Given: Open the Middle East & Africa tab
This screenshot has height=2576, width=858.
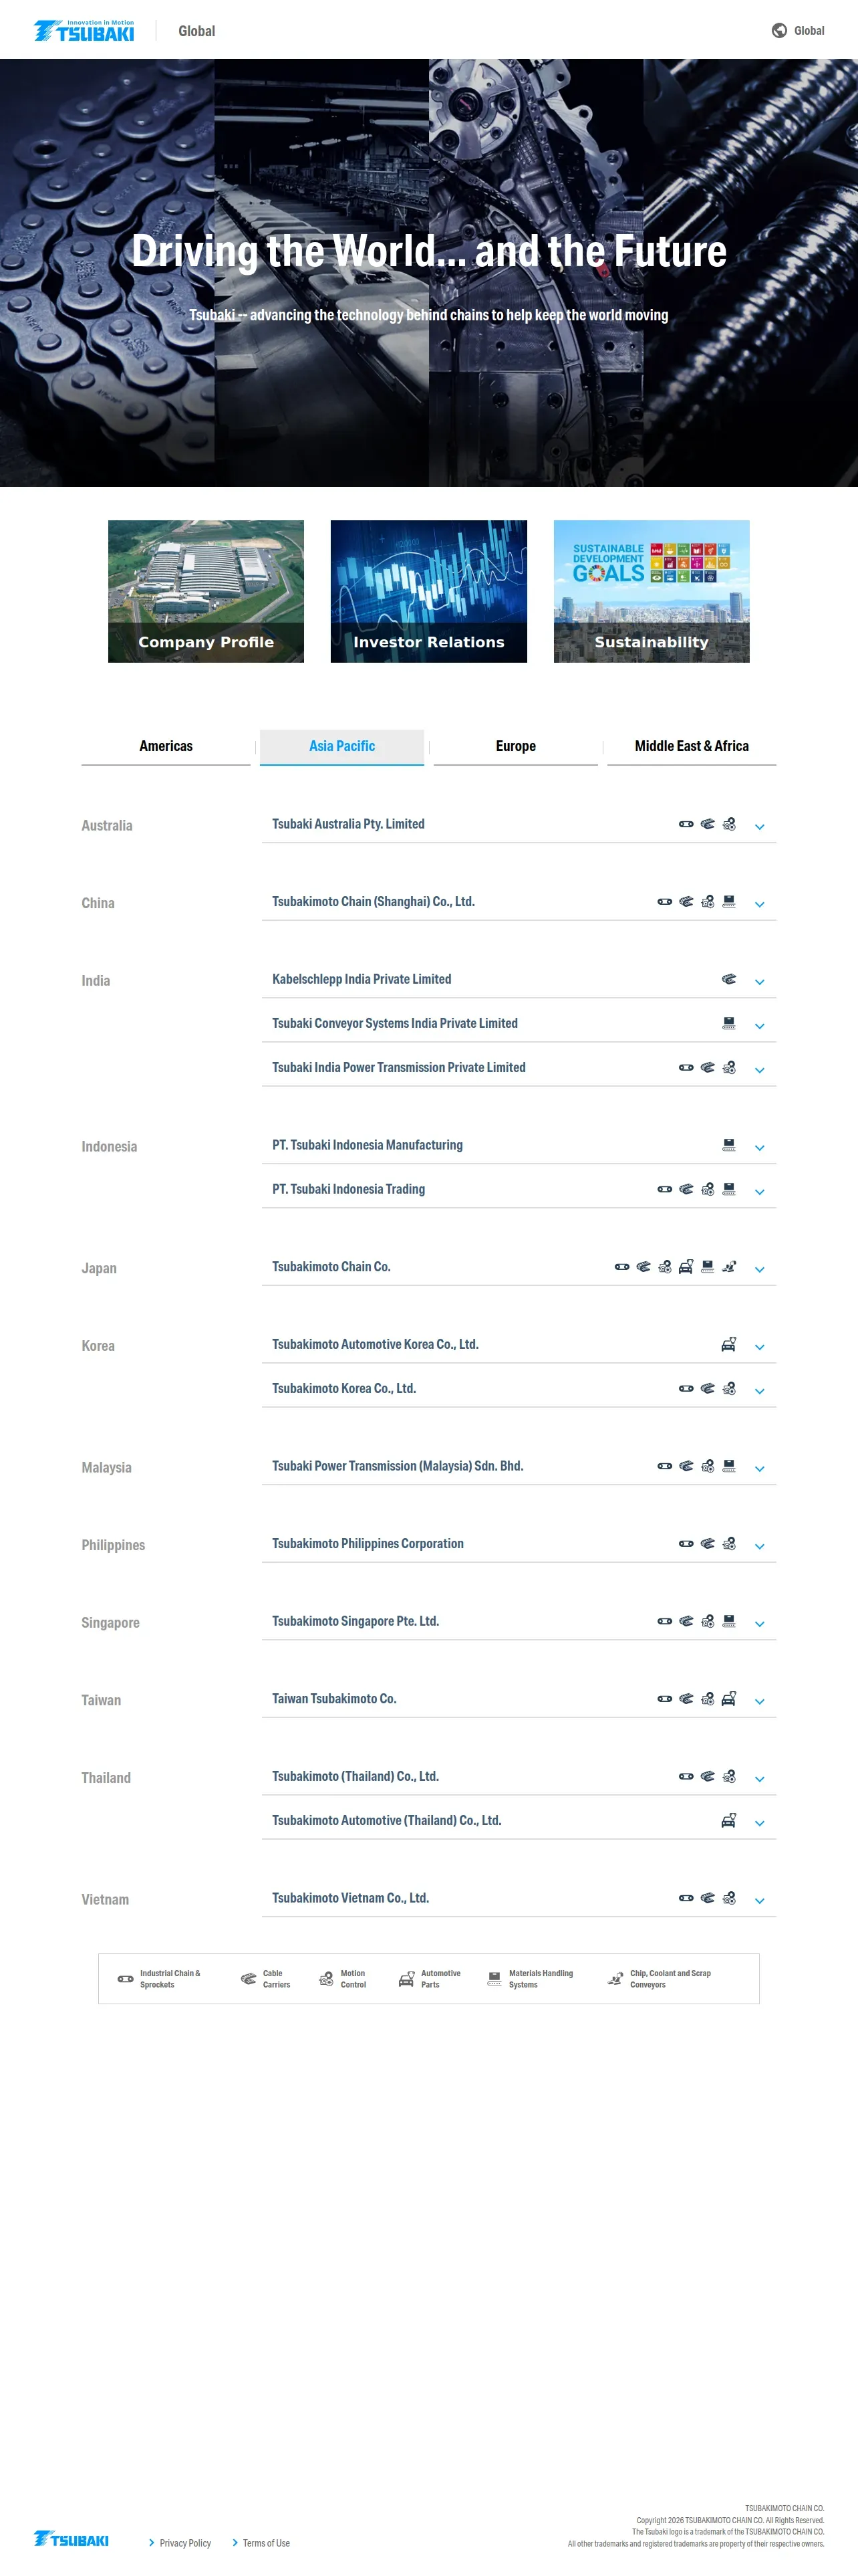Looking at the screenshot, I should (691, 747).
